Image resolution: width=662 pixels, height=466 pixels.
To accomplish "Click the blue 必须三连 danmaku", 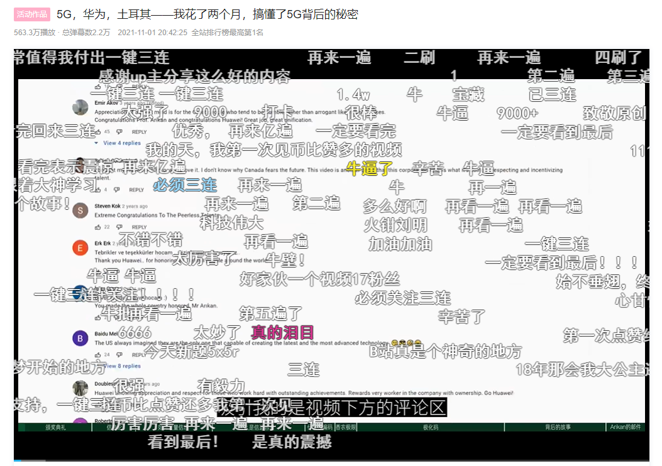I will [x=185, y=185].
